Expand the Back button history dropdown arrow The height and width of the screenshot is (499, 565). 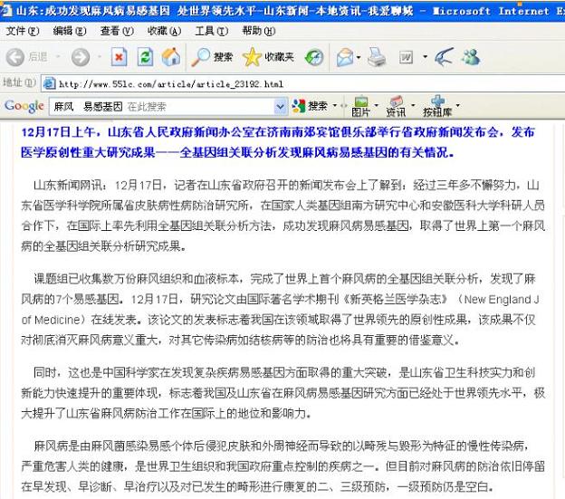coord(58,56)
